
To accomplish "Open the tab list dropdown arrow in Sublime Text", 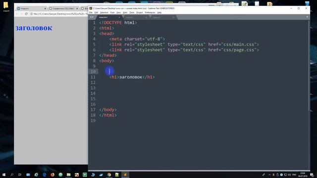I will click(x=307, y=17).
